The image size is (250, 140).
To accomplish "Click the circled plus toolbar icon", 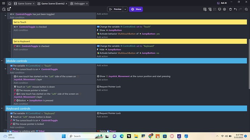I will (x=225, y=9).
